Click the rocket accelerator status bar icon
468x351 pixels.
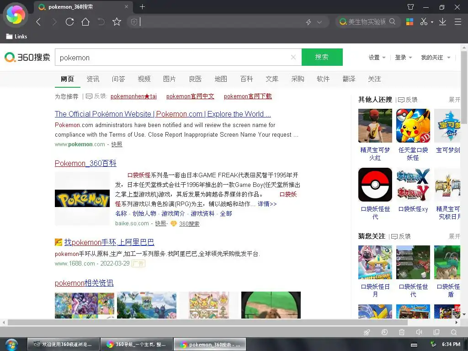pos(367,332)
